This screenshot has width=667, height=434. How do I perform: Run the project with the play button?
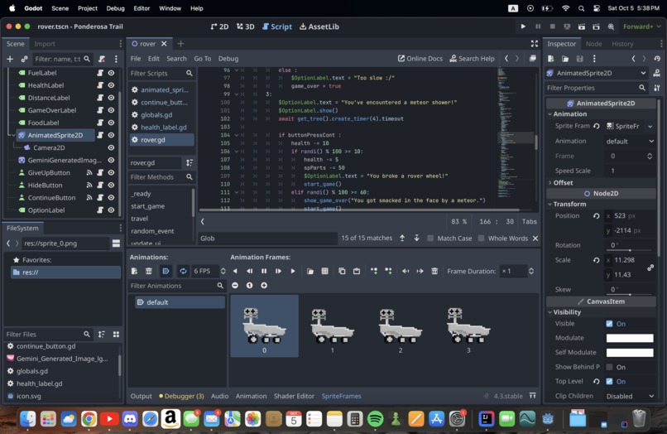[523, 27]
